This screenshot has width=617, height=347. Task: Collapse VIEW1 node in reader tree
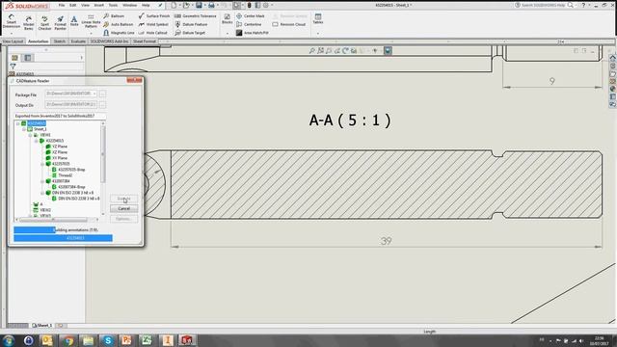[30, 135]
